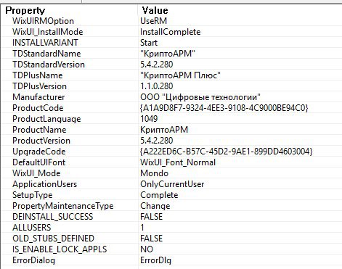
Task: Select the ErrorDialog property
Action: point(33,260)
